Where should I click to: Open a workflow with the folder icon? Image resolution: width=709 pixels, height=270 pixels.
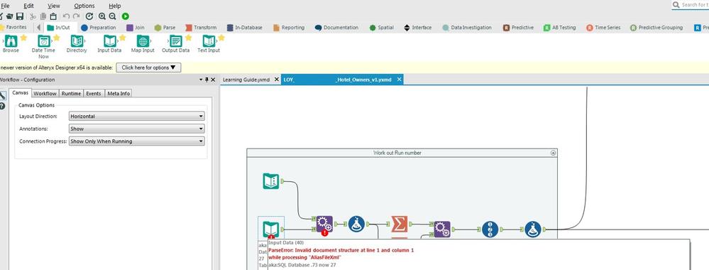(x=9, y=16)
